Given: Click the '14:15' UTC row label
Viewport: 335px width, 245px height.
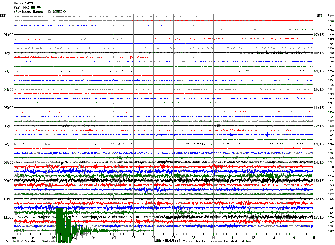Looking at the screenshot, I should (319, 162).
